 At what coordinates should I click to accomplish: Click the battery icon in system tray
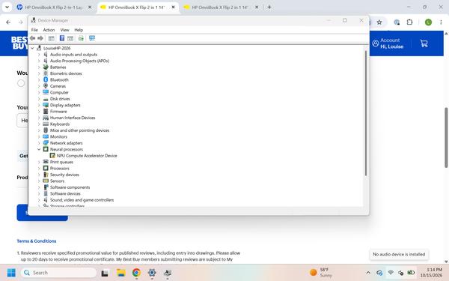tap(411, 273)
